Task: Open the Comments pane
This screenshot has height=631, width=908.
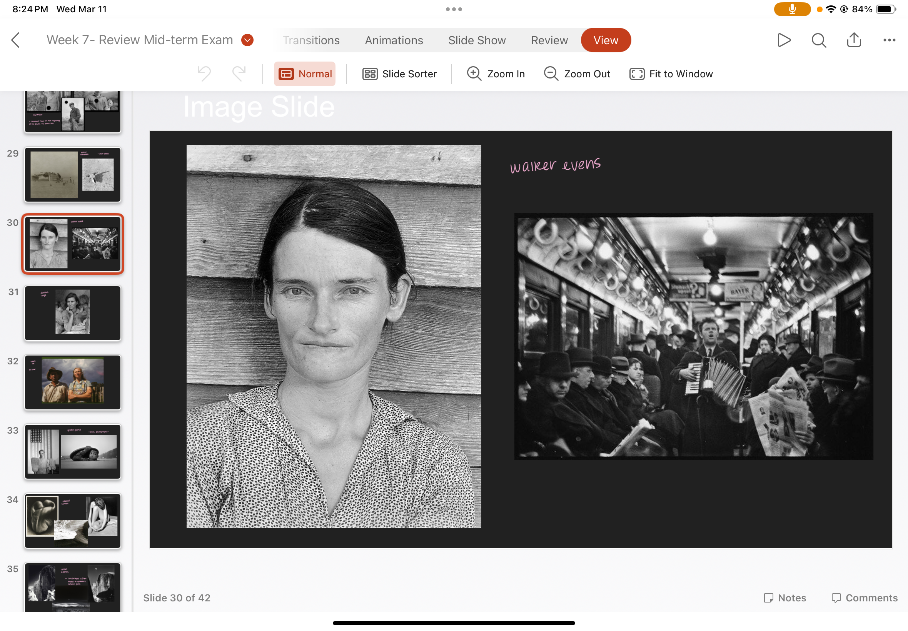Action: tap(864, 598)
